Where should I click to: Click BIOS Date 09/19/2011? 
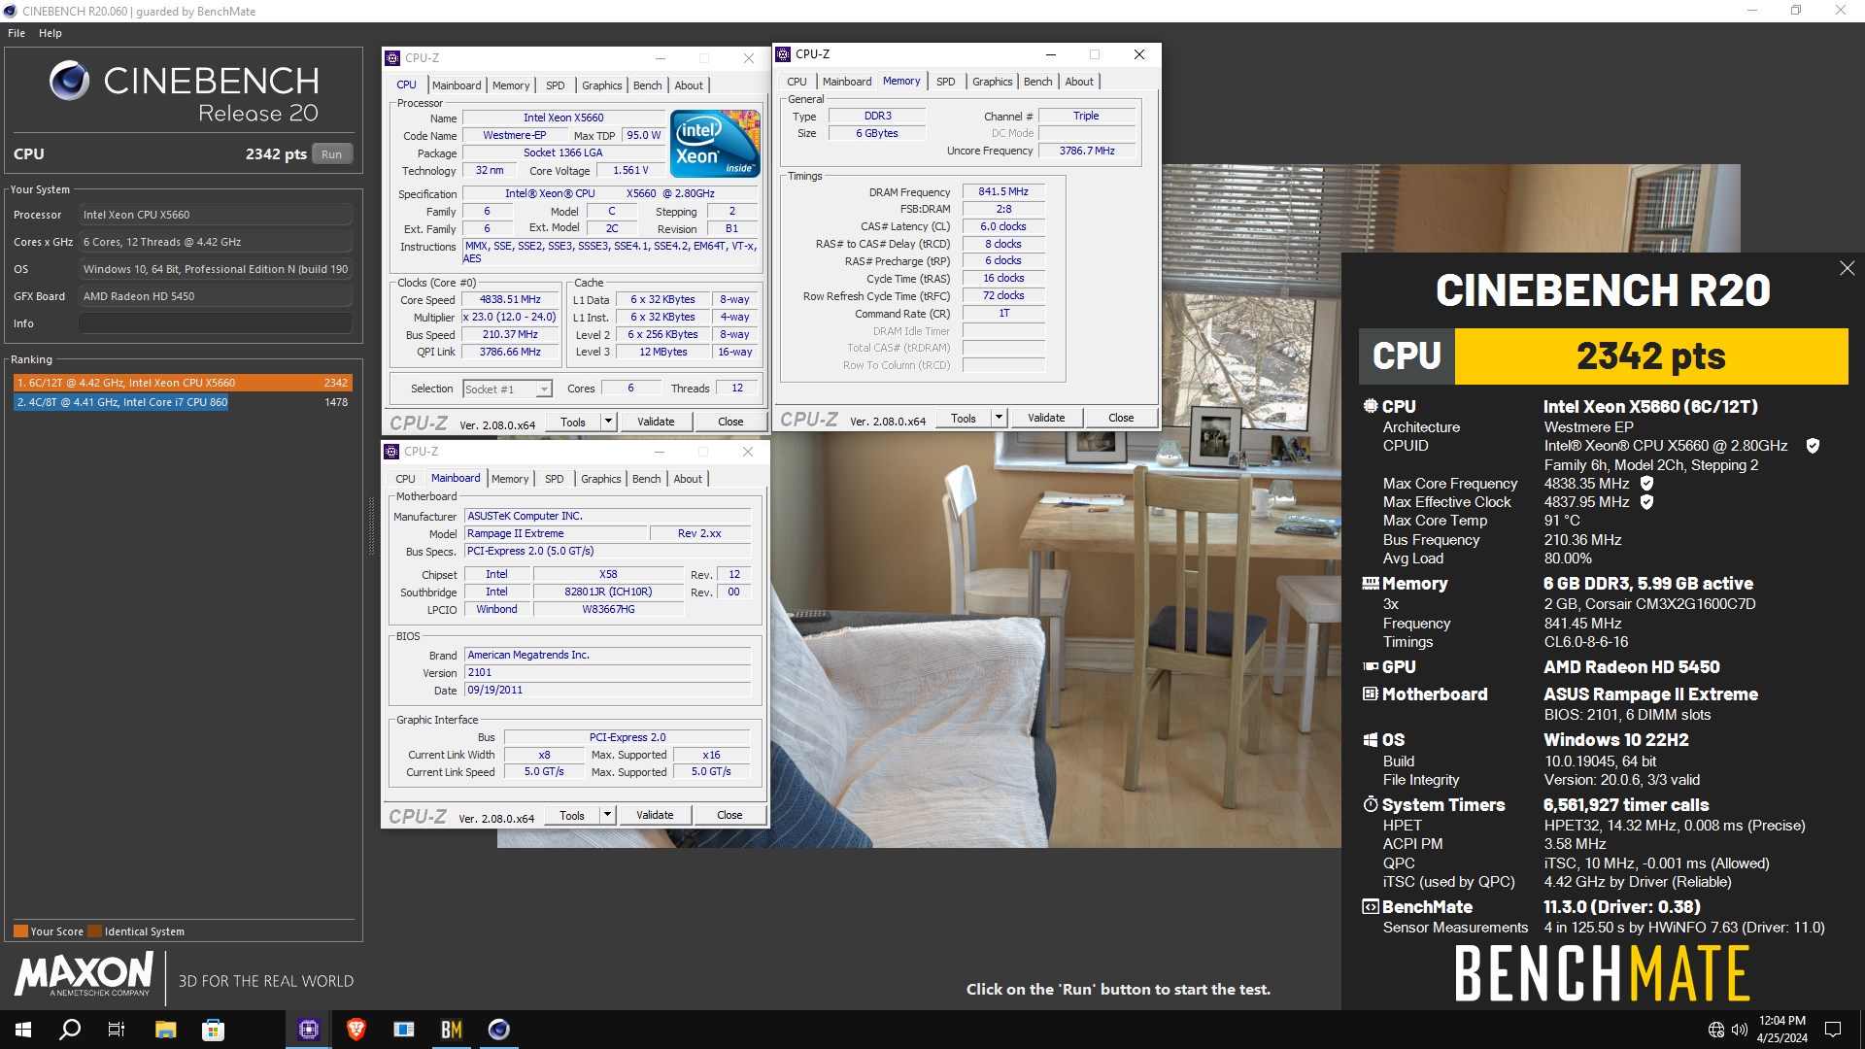tap(607, 690)
